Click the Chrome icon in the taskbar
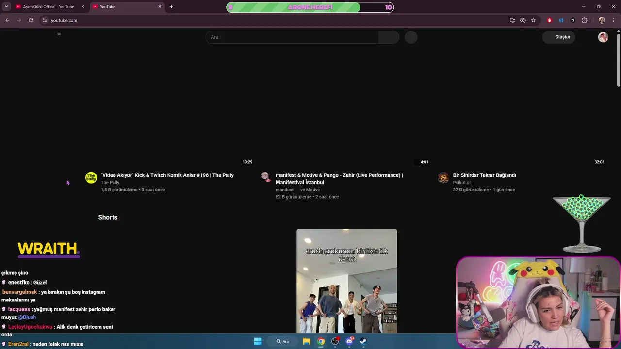Screen dimensions: 621x349 [x=321, y=341]
